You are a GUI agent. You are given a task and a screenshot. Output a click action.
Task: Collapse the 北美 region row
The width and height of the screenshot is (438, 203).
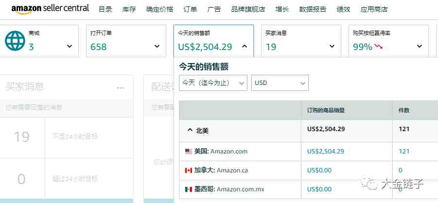[190, 131]
